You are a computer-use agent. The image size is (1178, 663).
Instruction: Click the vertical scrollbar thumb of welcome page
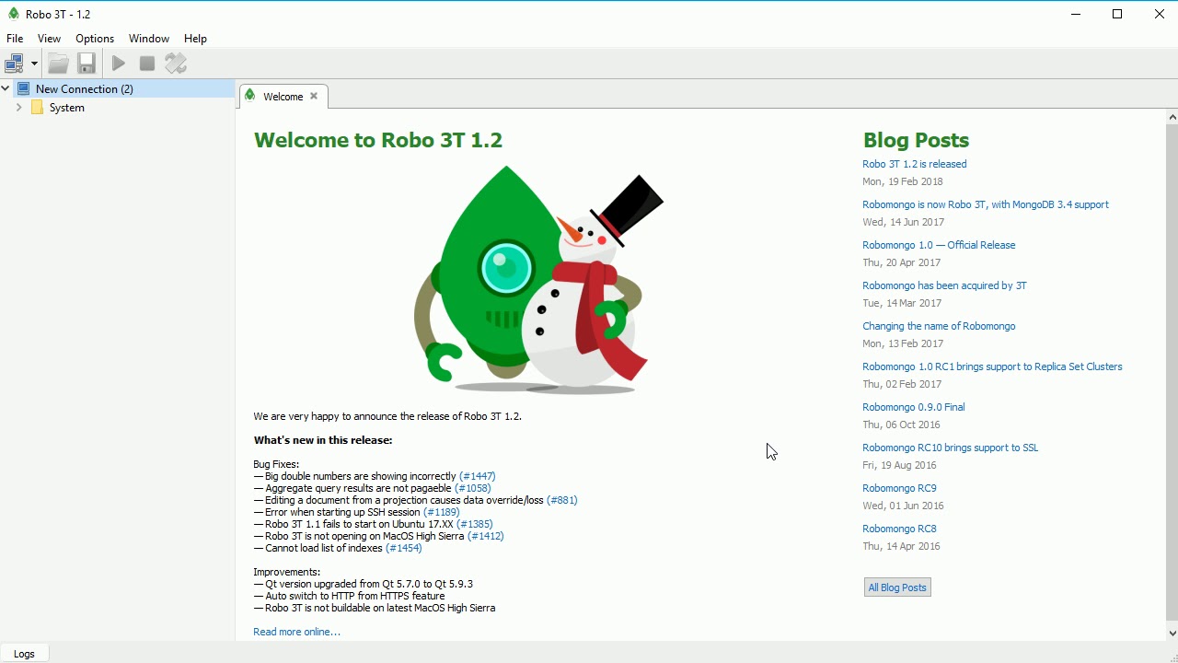click(x=1172, y=371)
